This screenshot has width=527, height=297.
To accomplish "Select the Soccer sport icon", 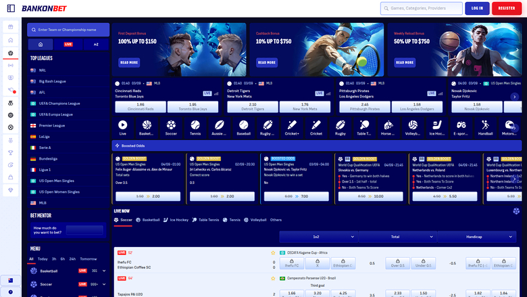I will tap(171, 128).
